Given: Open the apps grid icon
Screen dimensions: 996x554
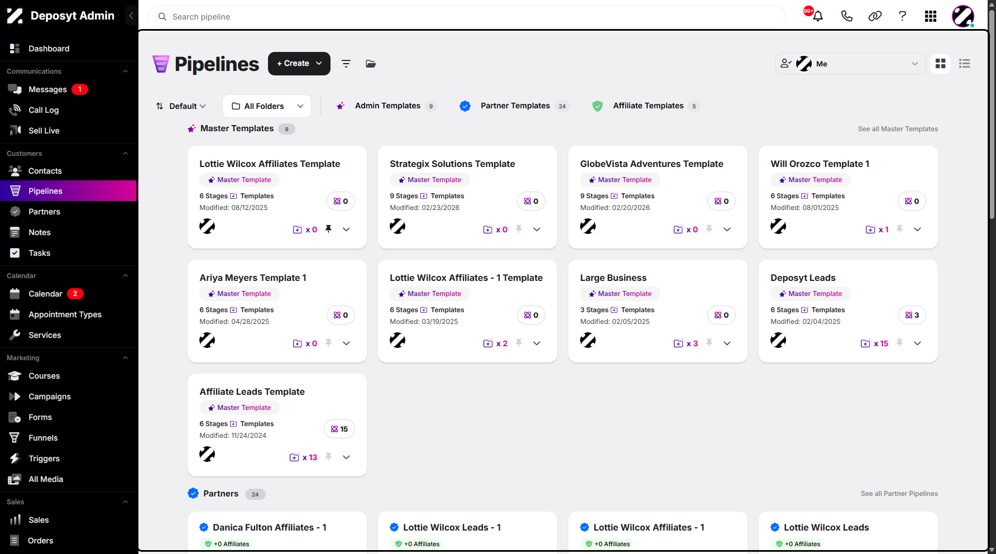Looking at the screenshot, I should (x=931, y=16).
